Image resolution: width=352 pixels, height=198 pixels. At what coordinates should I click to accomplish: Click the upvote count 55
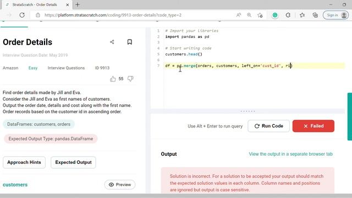coord(121,79)
